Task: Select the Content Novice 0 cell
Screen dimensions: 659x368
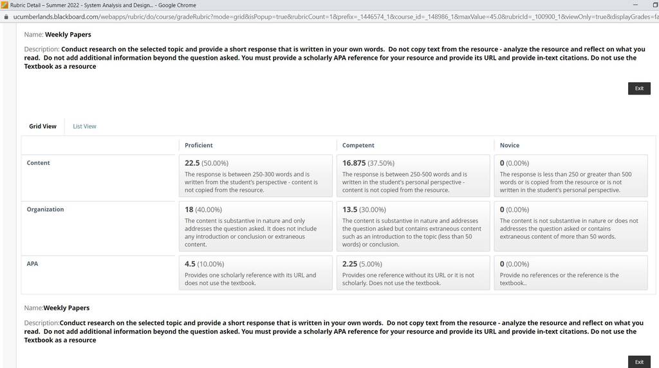Action: pyautogui.click(x=571, y=176)
